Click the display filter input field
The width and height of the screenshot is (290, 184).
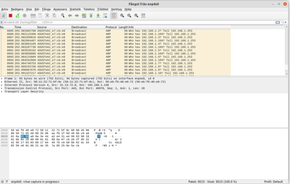click(139, 22)
